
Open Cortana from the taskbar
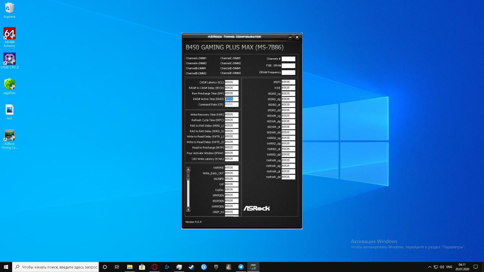[105, 267]
